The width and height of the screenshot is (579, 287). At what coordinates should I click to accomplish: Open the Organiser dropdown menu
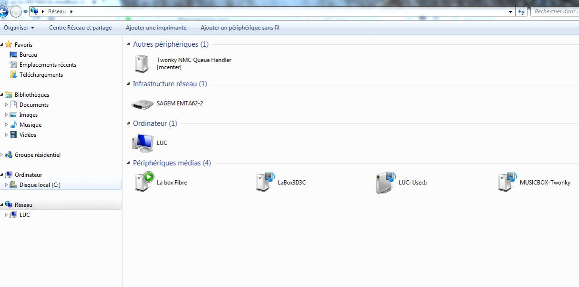19,28
